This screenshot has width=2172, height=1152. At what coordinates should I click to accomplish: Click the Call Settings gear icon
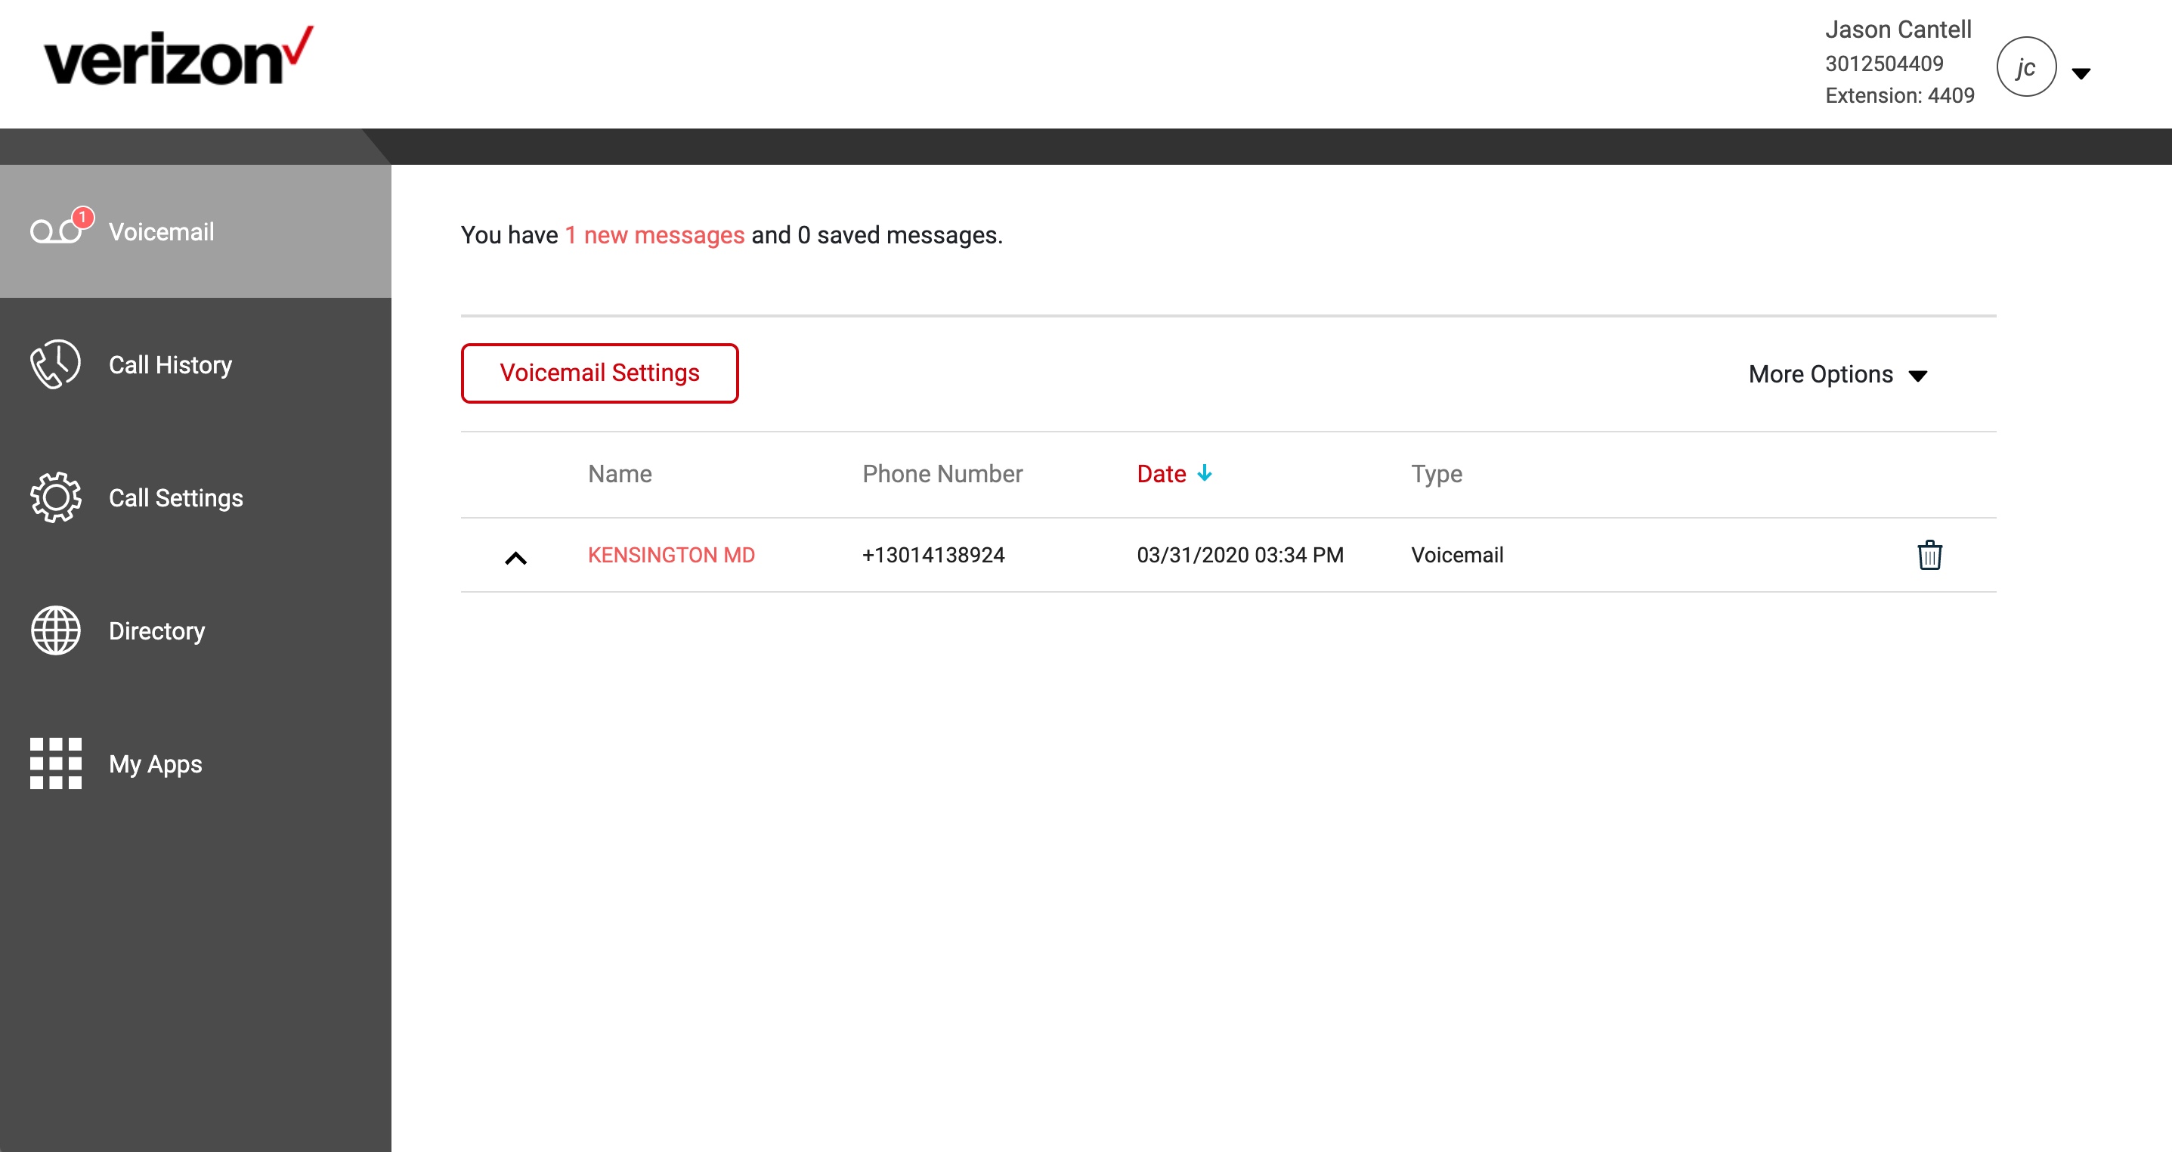tap(56, 497)
